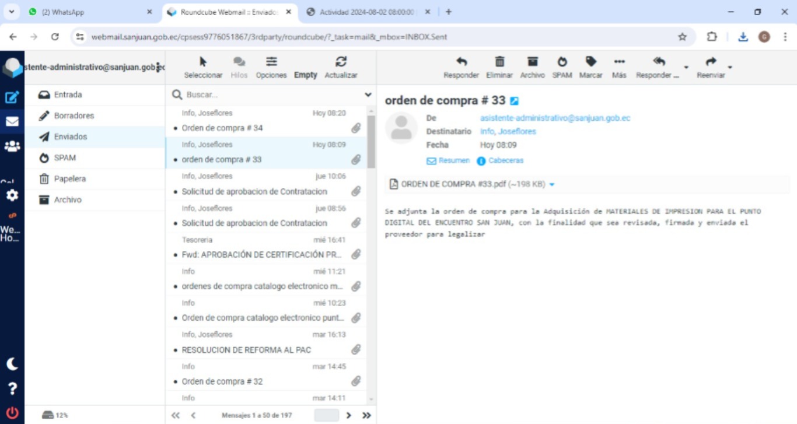
Task: Delete message with Eliminar trash icon
Action: [x=499, y=62]
